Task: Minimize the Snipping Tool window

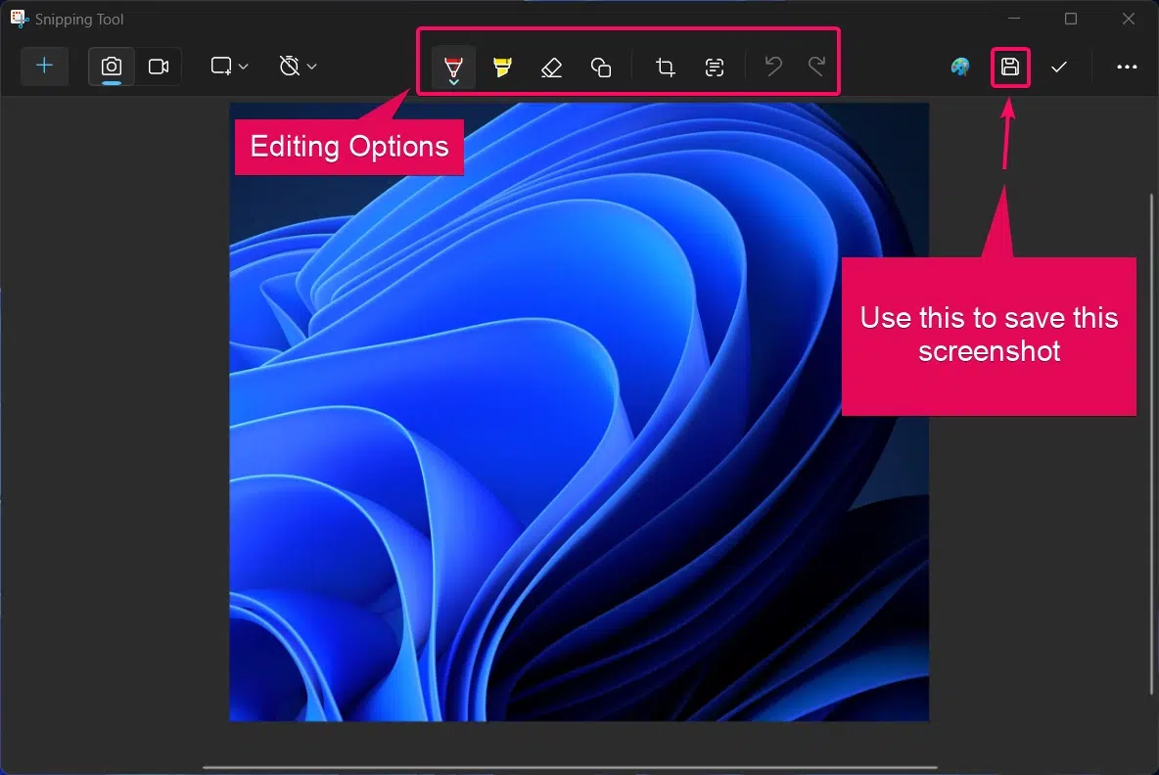Action: pos(1014,19)
